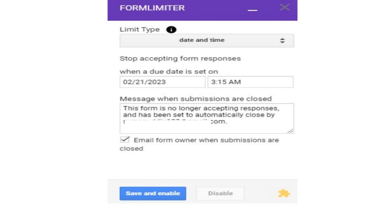Uncheck Email form owner when submissions are closed
The height and width of the screenshot is (205, 365).
pos(125,139)
